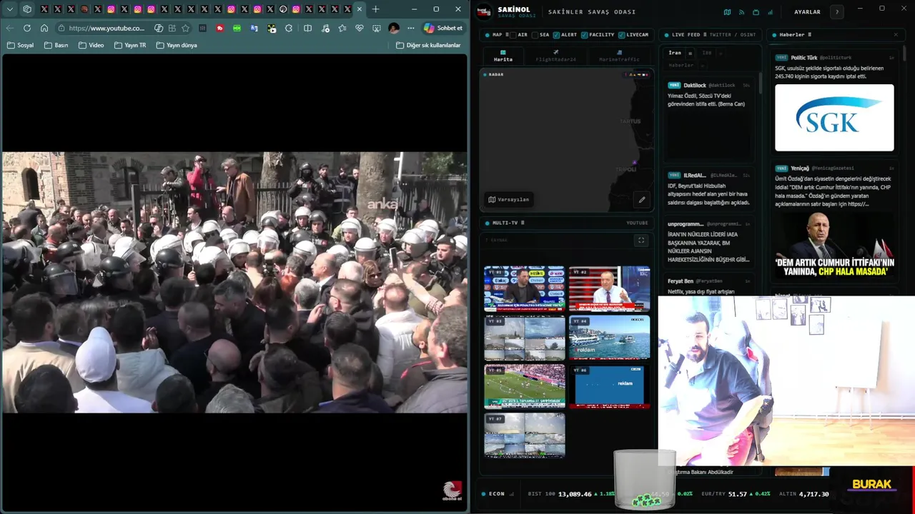Click the RSS feed icon in Sakinol header

(741, 12)
